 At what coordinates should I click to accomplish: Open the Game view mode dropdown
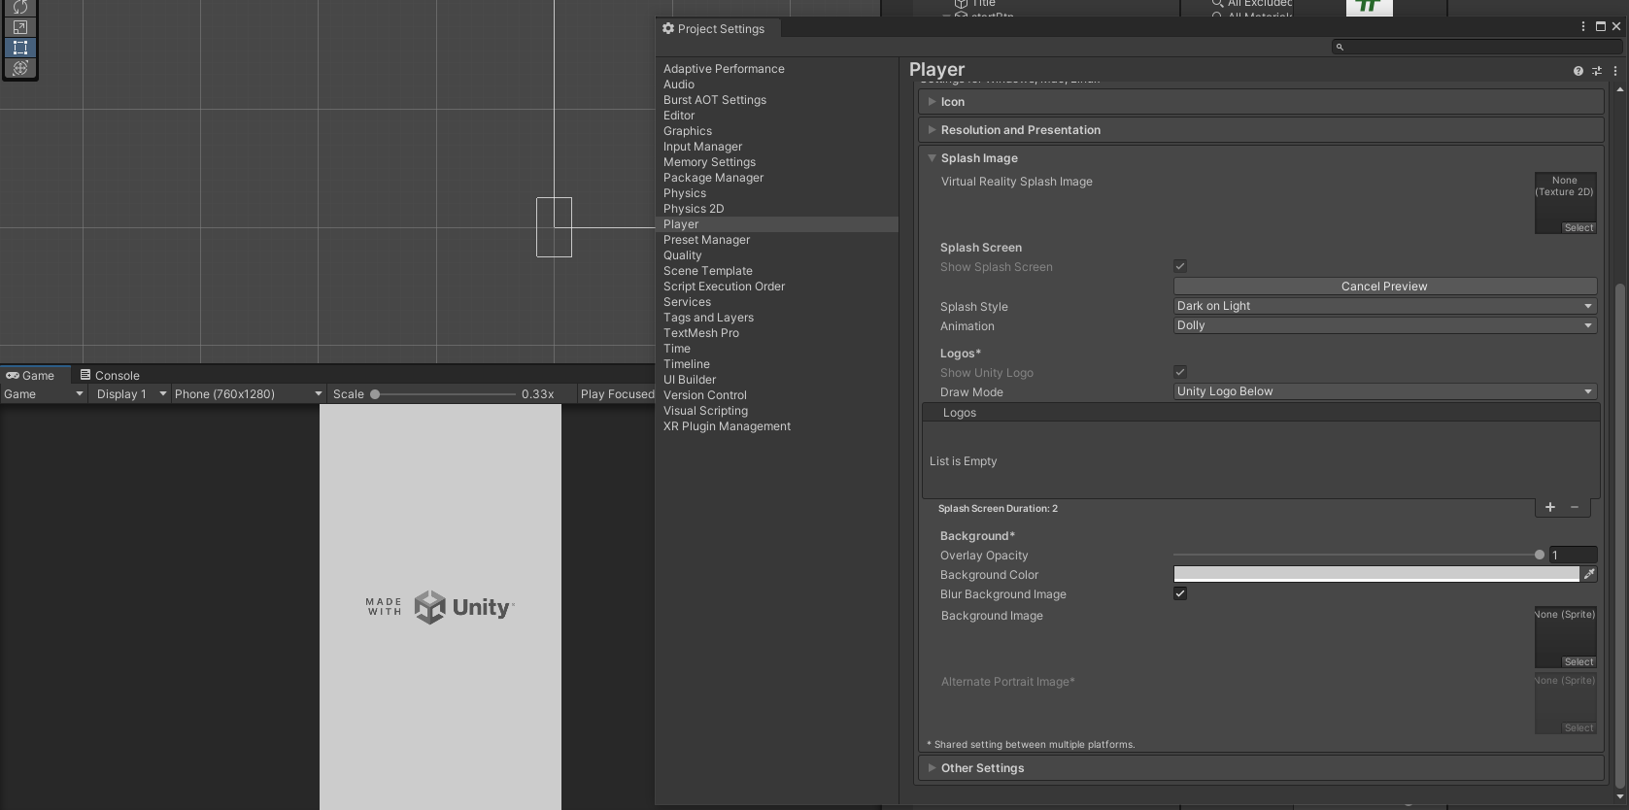[x=44, y=394]
